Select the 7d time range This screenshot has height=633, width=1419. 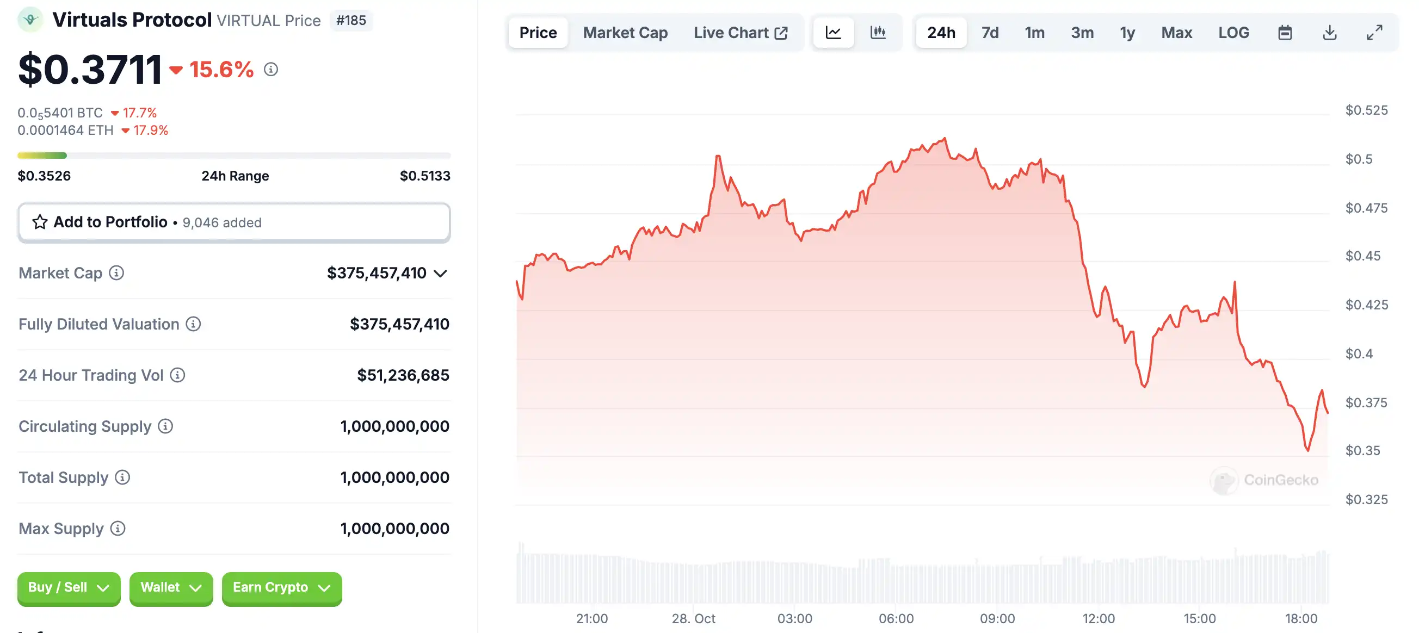pyautogui.click(x=990, y=33)
